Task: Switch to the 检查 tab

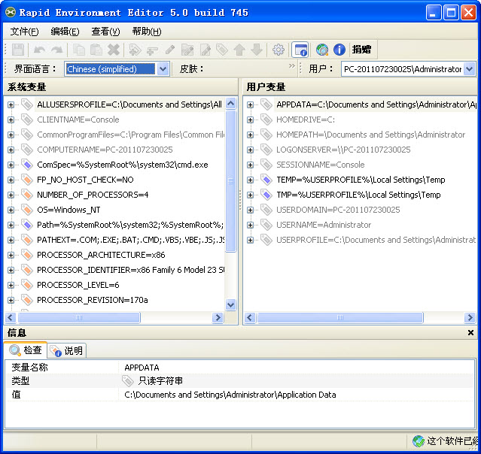Action: point(26,350)
